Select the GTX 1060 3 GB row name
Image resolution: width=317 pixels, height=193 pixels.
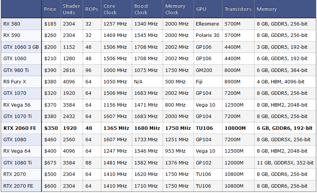(x=21, y=47)
